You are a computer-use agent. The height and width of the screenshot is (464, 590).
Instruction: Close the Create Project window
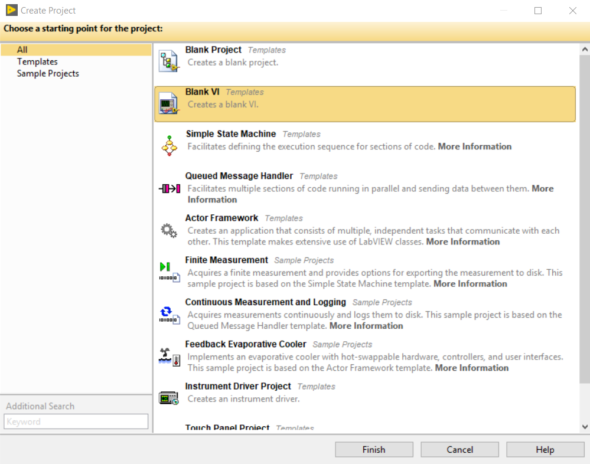point(573,11)
